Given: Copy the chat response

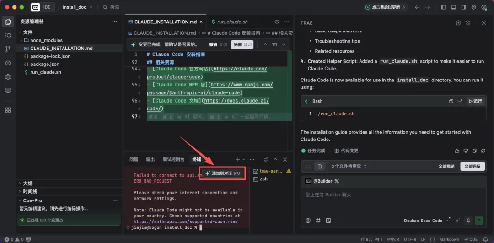Looking at the screenshot, I should (x=474, y=151).
